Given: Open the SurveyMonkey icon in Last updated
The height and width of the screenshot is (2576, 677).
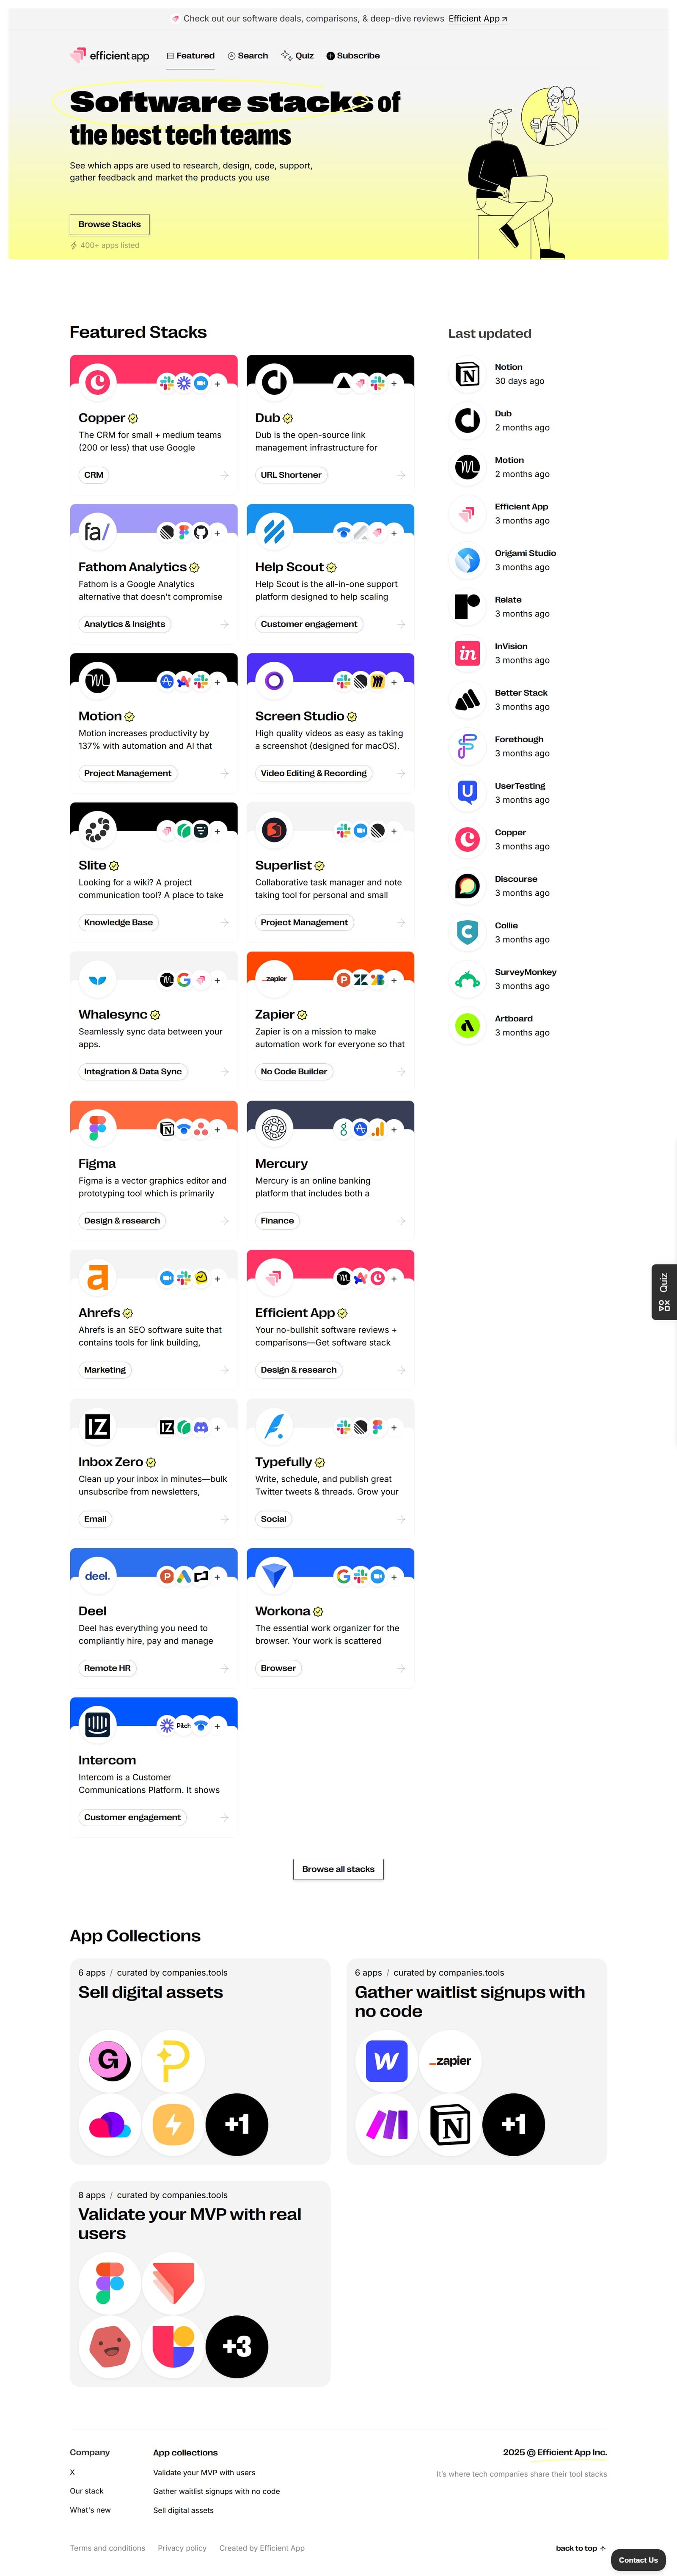Looking at the screenshot, I should pos(467,979).
